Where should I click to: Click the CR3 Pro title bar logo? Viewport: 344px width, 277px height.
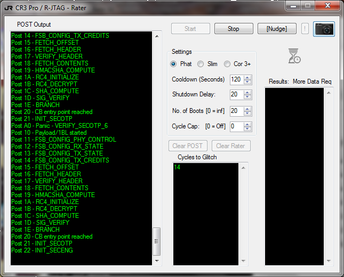(x=9, y=8)
